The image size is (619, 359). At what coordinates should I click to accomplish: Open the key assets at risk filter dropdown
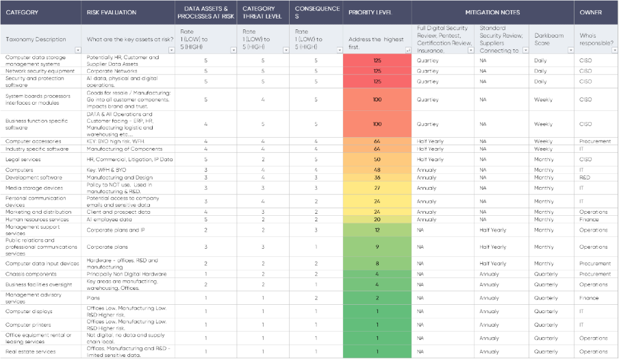pos(170,50)
